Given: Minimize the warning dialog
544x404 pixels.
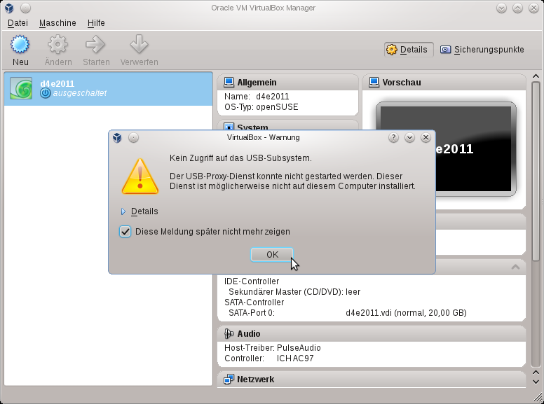Looking at the screenshot, I should pos(409,137).
